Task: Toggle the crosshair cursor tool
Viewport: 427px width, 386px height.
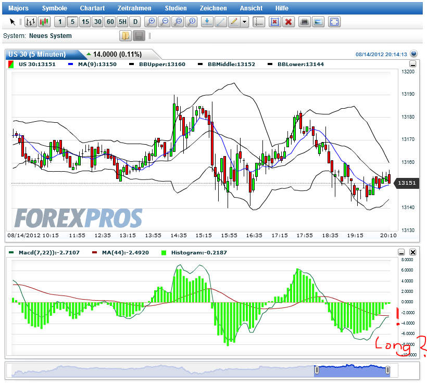Action: click(259, 22)
